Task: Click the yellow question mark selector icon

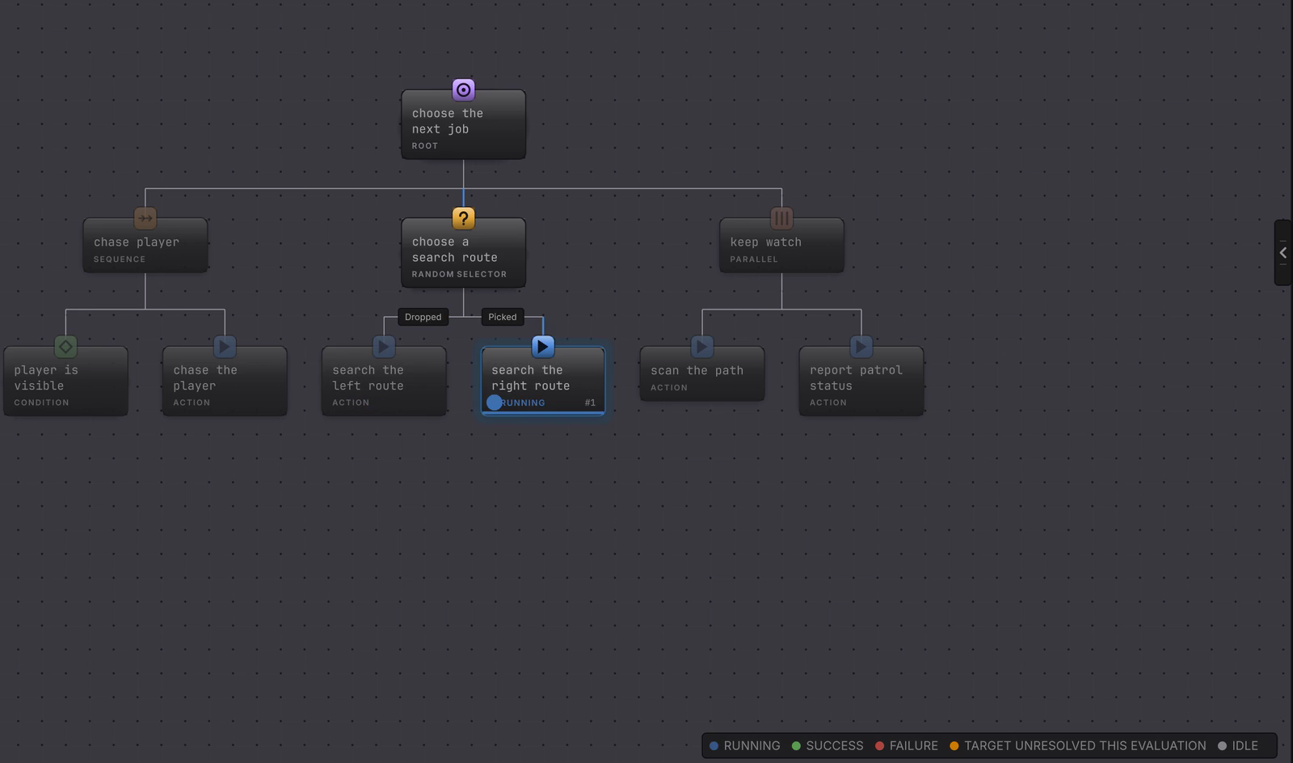Action: [x=463, y=218]
